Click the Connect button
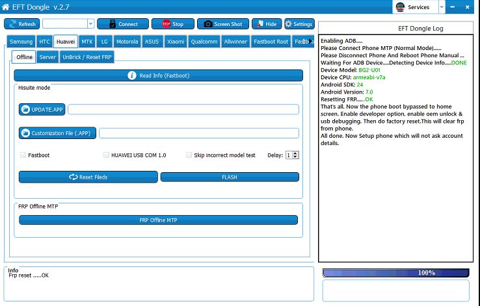This screenshot has width=480, height=306. coord(123,24)
